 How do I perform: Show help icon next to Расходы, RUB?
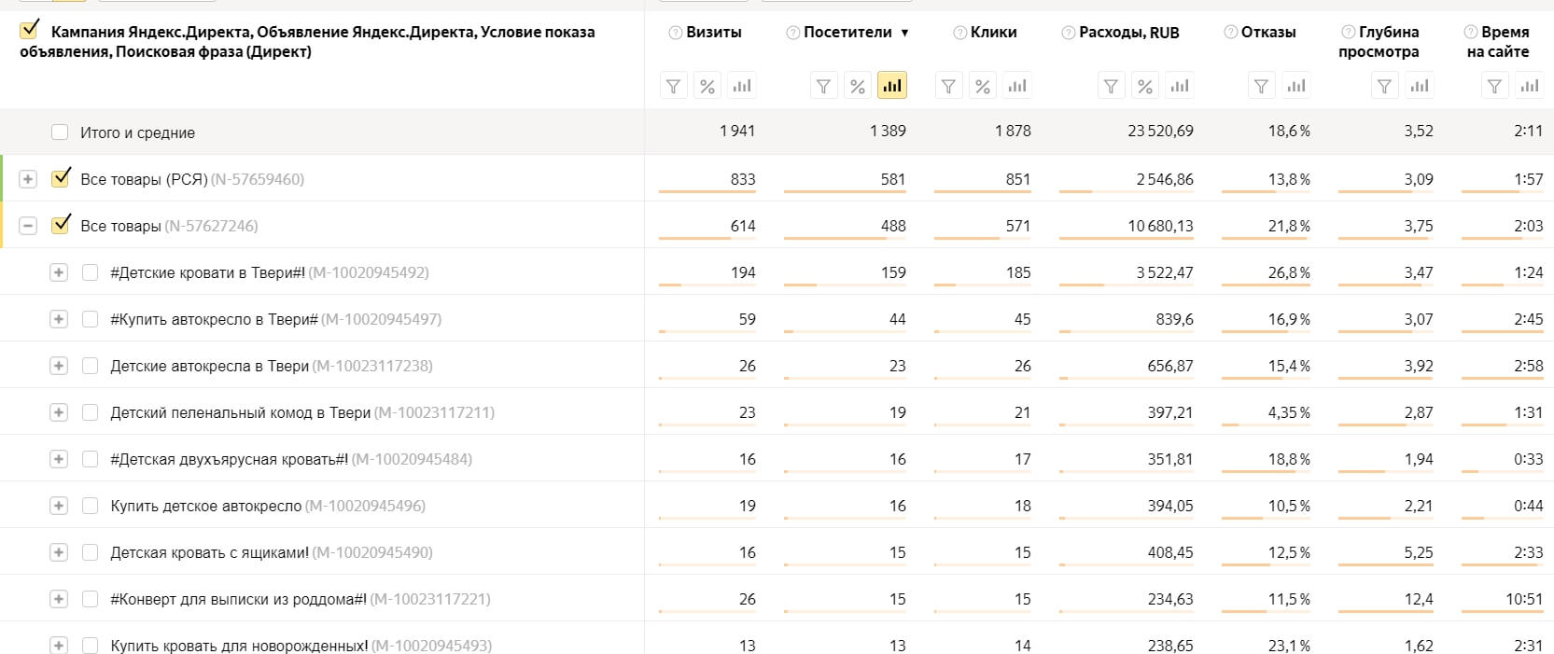point(1068,33)
